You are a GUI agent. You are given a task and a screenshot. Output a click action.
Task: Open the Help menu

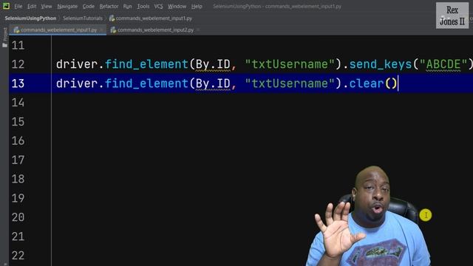point(197,7)
